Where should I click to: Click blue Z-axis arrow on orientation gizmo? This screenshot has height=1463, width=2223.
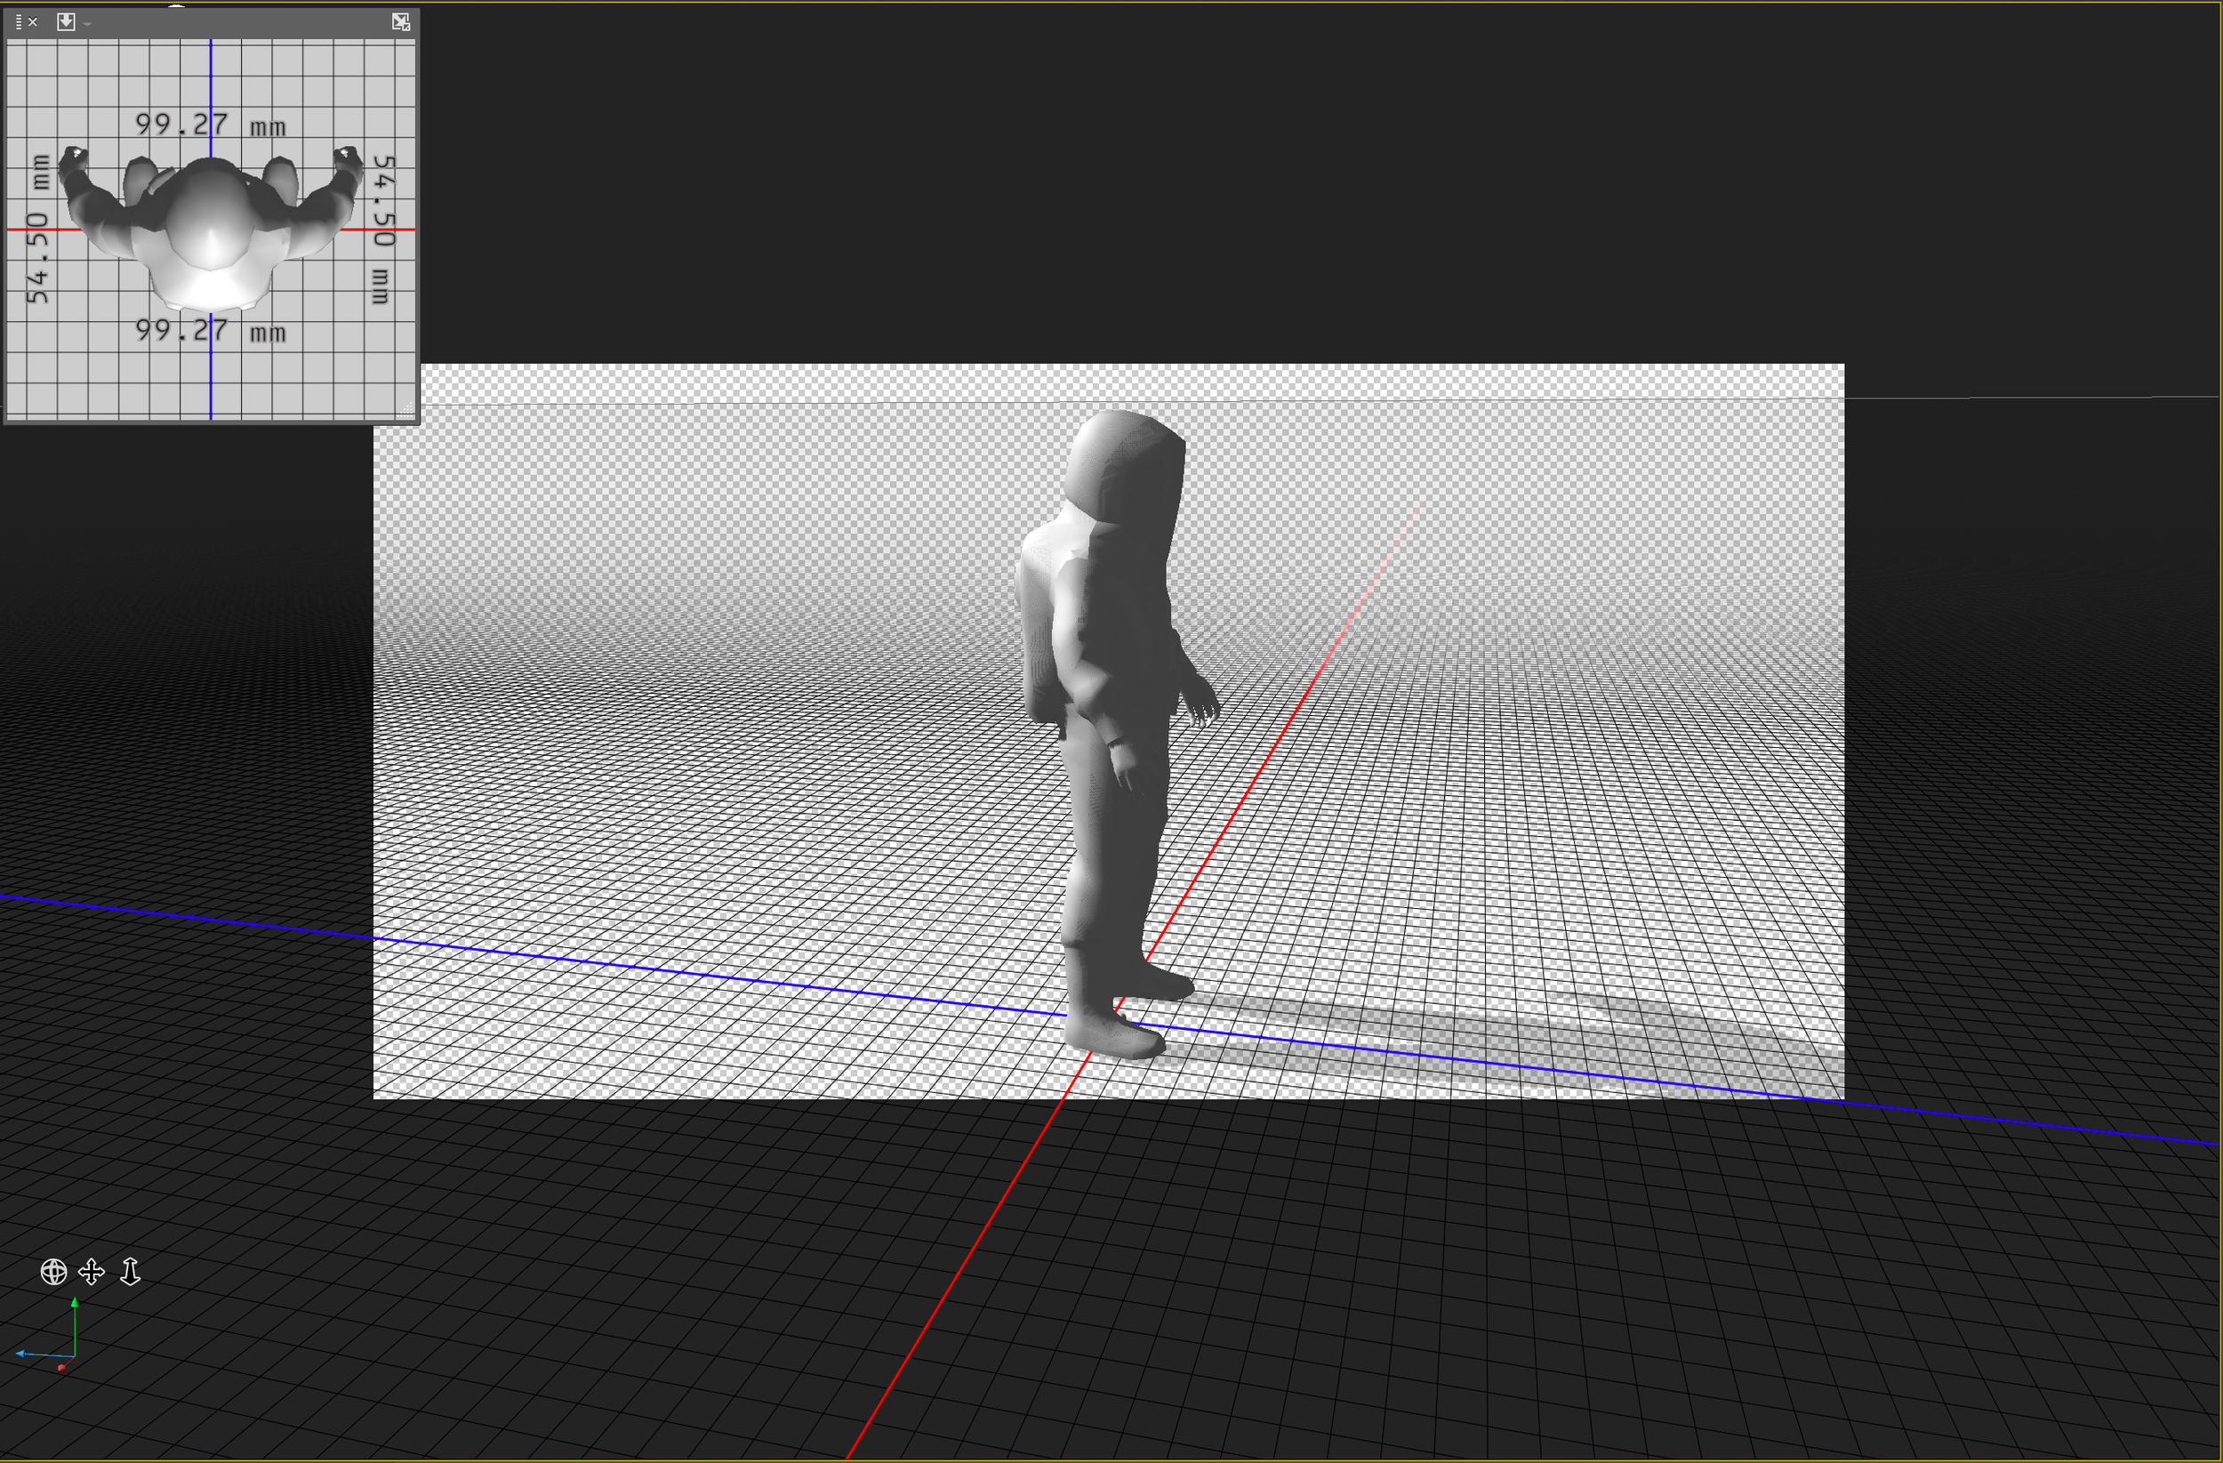pyautogui.click(x=20, y=1353)
